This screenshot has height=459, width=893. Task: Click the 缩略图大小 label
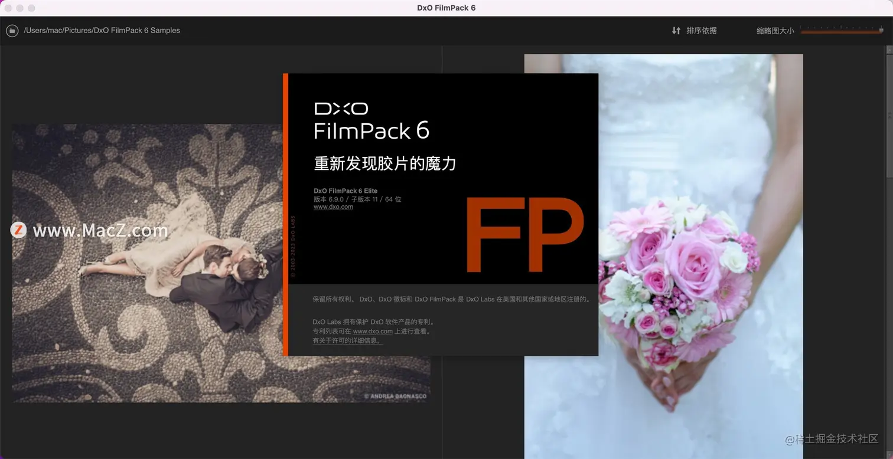775,31
